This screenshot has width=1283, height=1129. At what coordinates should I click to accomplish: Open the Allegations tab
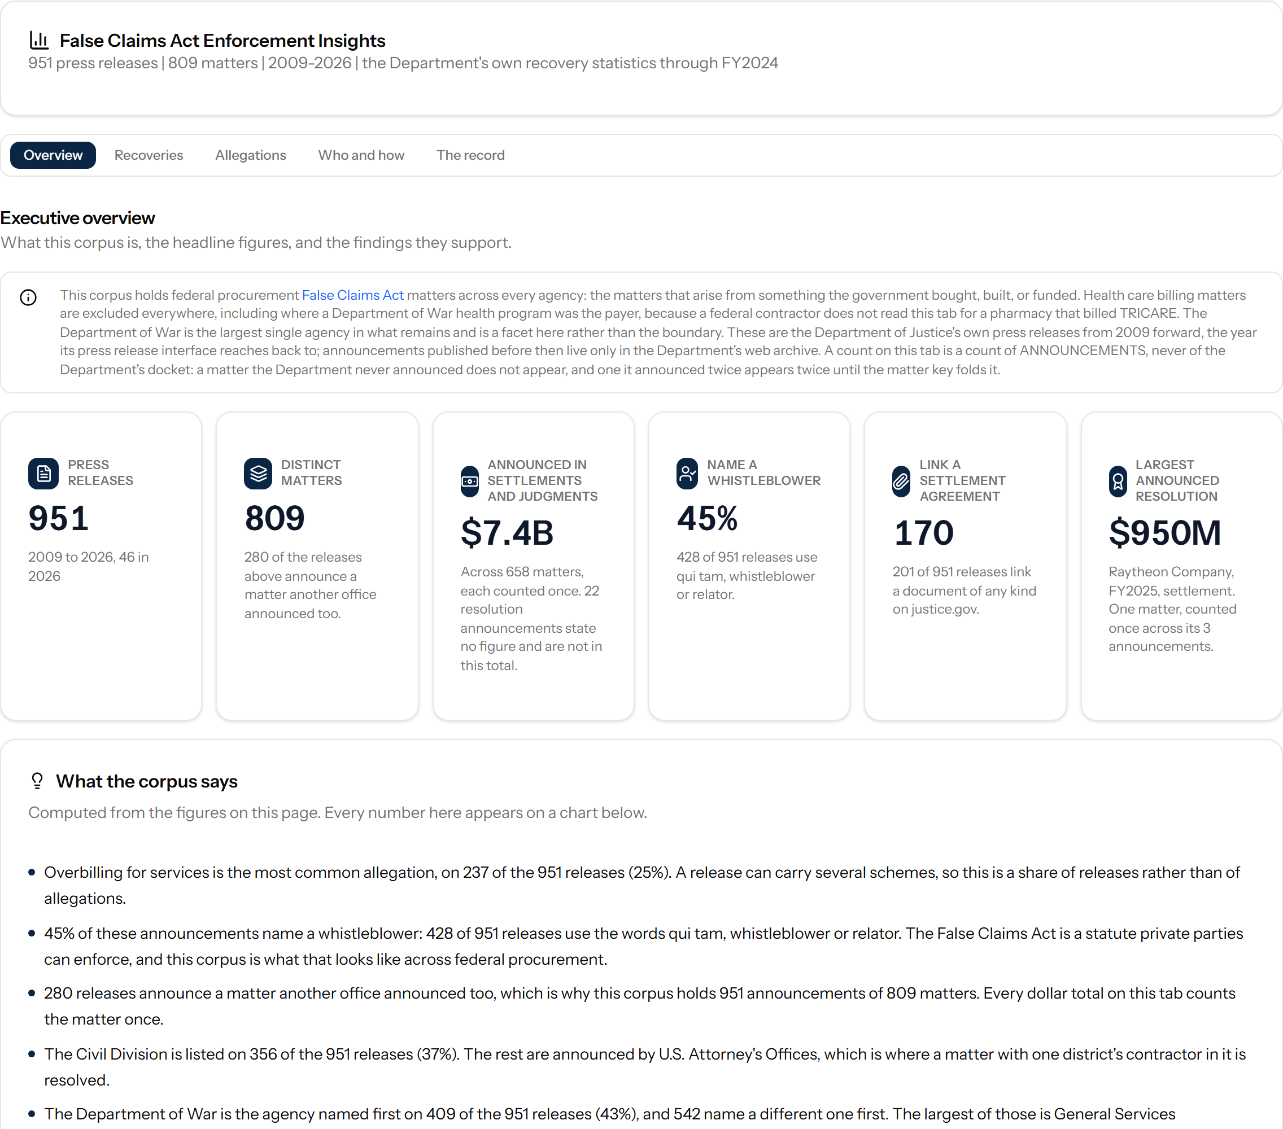[251, 155]
